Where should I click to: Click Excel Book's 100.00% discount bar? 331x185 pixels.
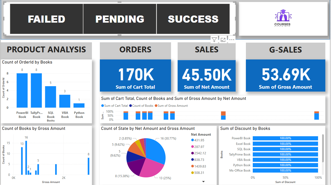[x=286, y=144]
